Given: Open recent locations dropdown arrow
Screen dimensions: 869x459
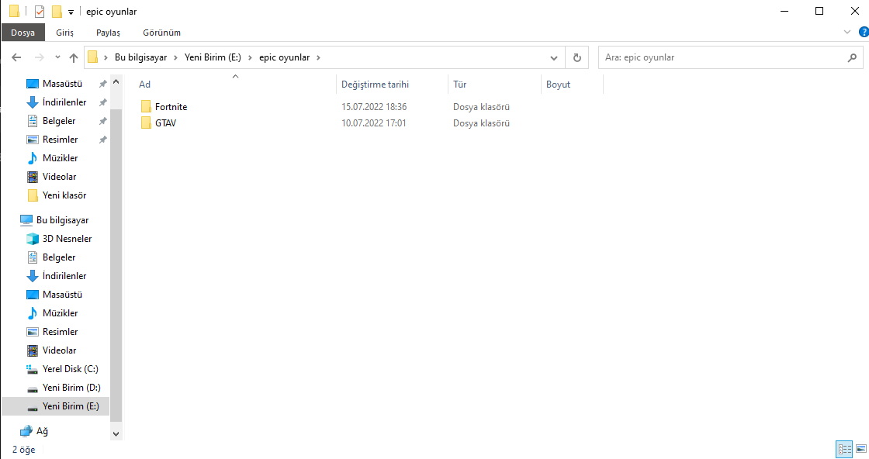Looking at the screenshot, I should (x=57, y=57).
